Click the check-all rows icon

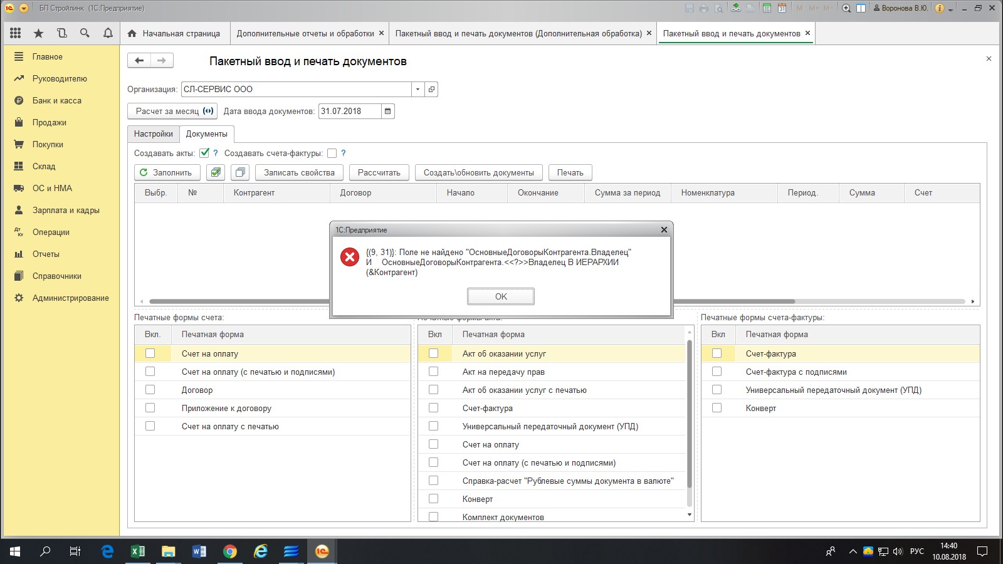[216, 172]
